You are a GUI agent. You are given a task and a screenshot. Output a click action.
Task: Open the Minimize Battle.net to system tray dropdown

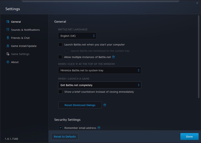click(x=99, y=70)
